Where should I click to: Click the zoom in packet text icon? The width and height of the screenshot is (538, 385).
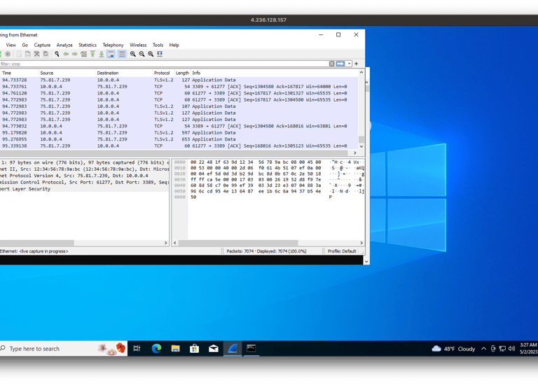tap(132, 54)
